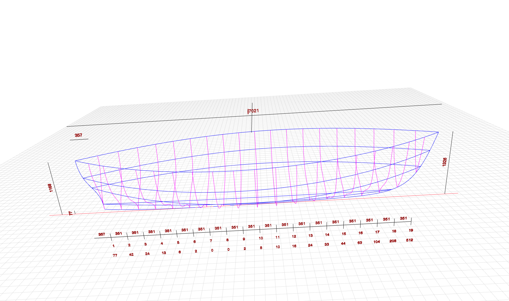Select the 104 offset value under station 17
509x301 pixels.
point(376,242)
